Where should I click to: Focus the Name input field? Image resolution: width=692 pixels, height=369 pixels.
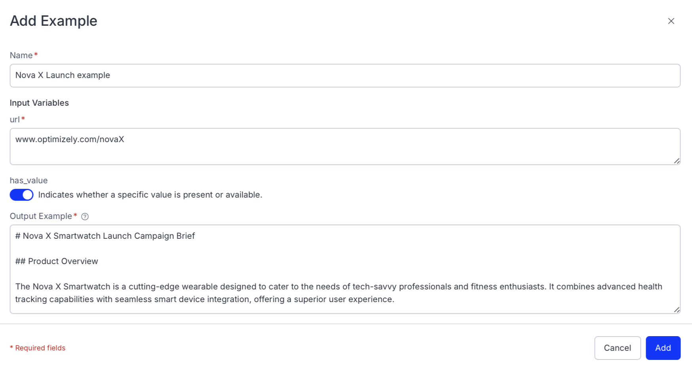pyautogui.click(x=344, y=76)
